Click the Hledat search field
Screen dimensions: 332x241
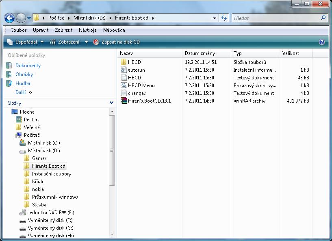[x=276, y=18]
